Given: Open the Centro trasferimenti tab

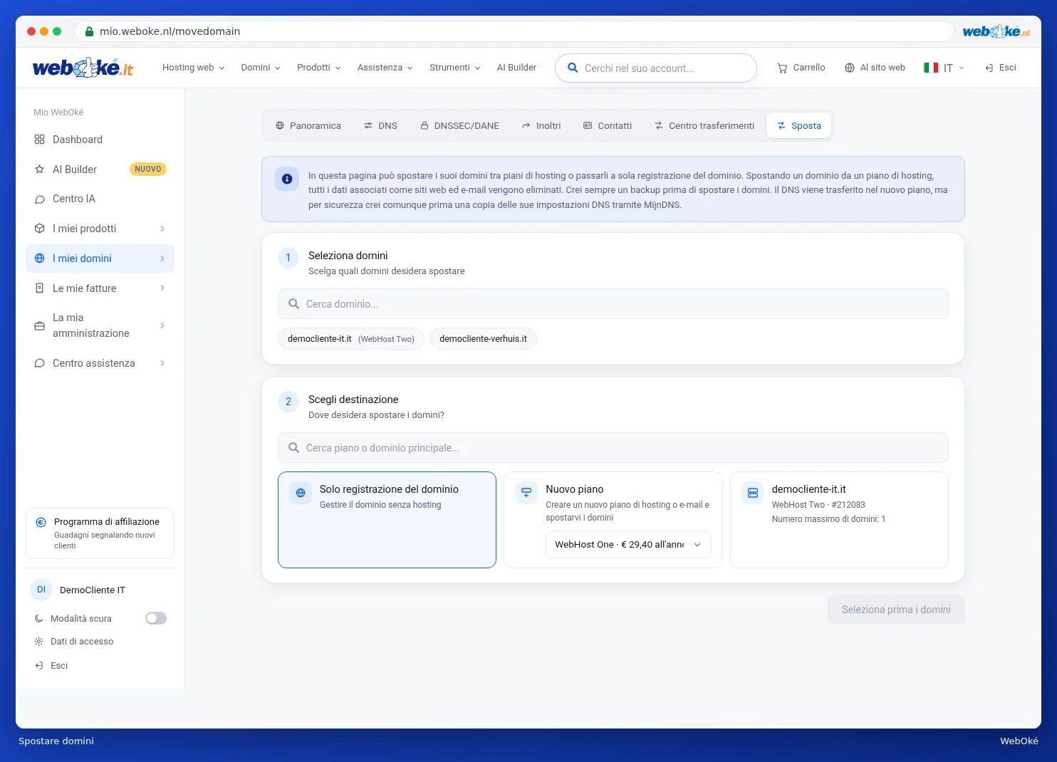Looking at the screenshot, I should (704, 125).
